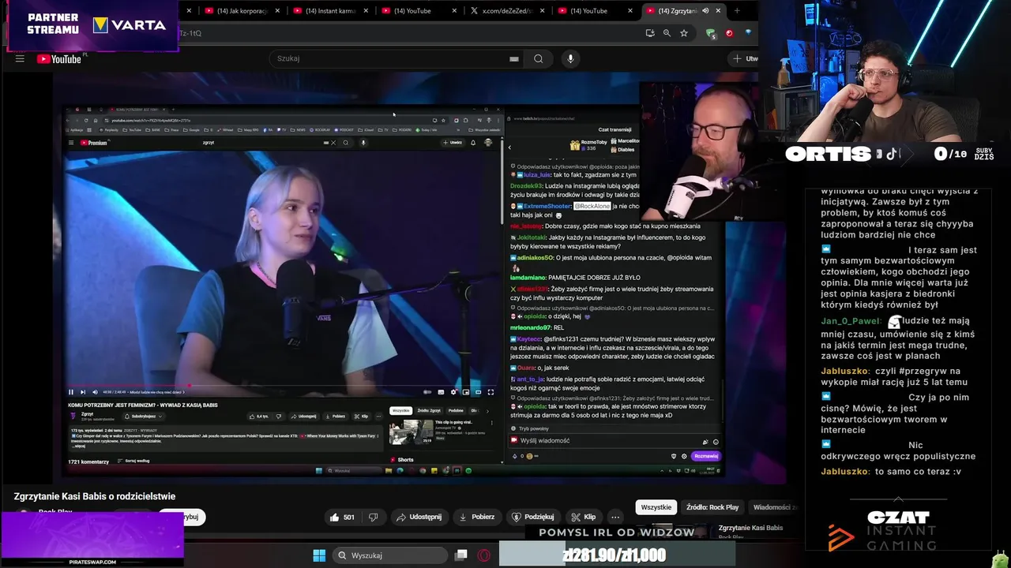Select the 'Źródło: Zgrzyt' chip in the inner page
Image resolution: width=1011 pixels, height=568 pixels.
[x=429, y=410]
